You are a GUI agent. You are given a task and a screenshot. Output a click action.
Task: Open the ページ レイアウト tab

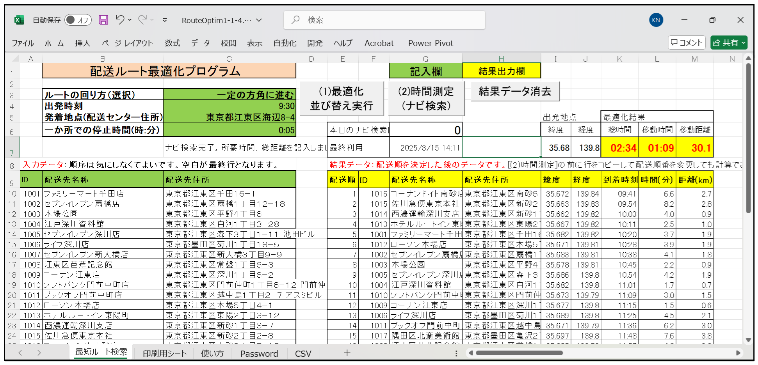[x=127, y=43]
